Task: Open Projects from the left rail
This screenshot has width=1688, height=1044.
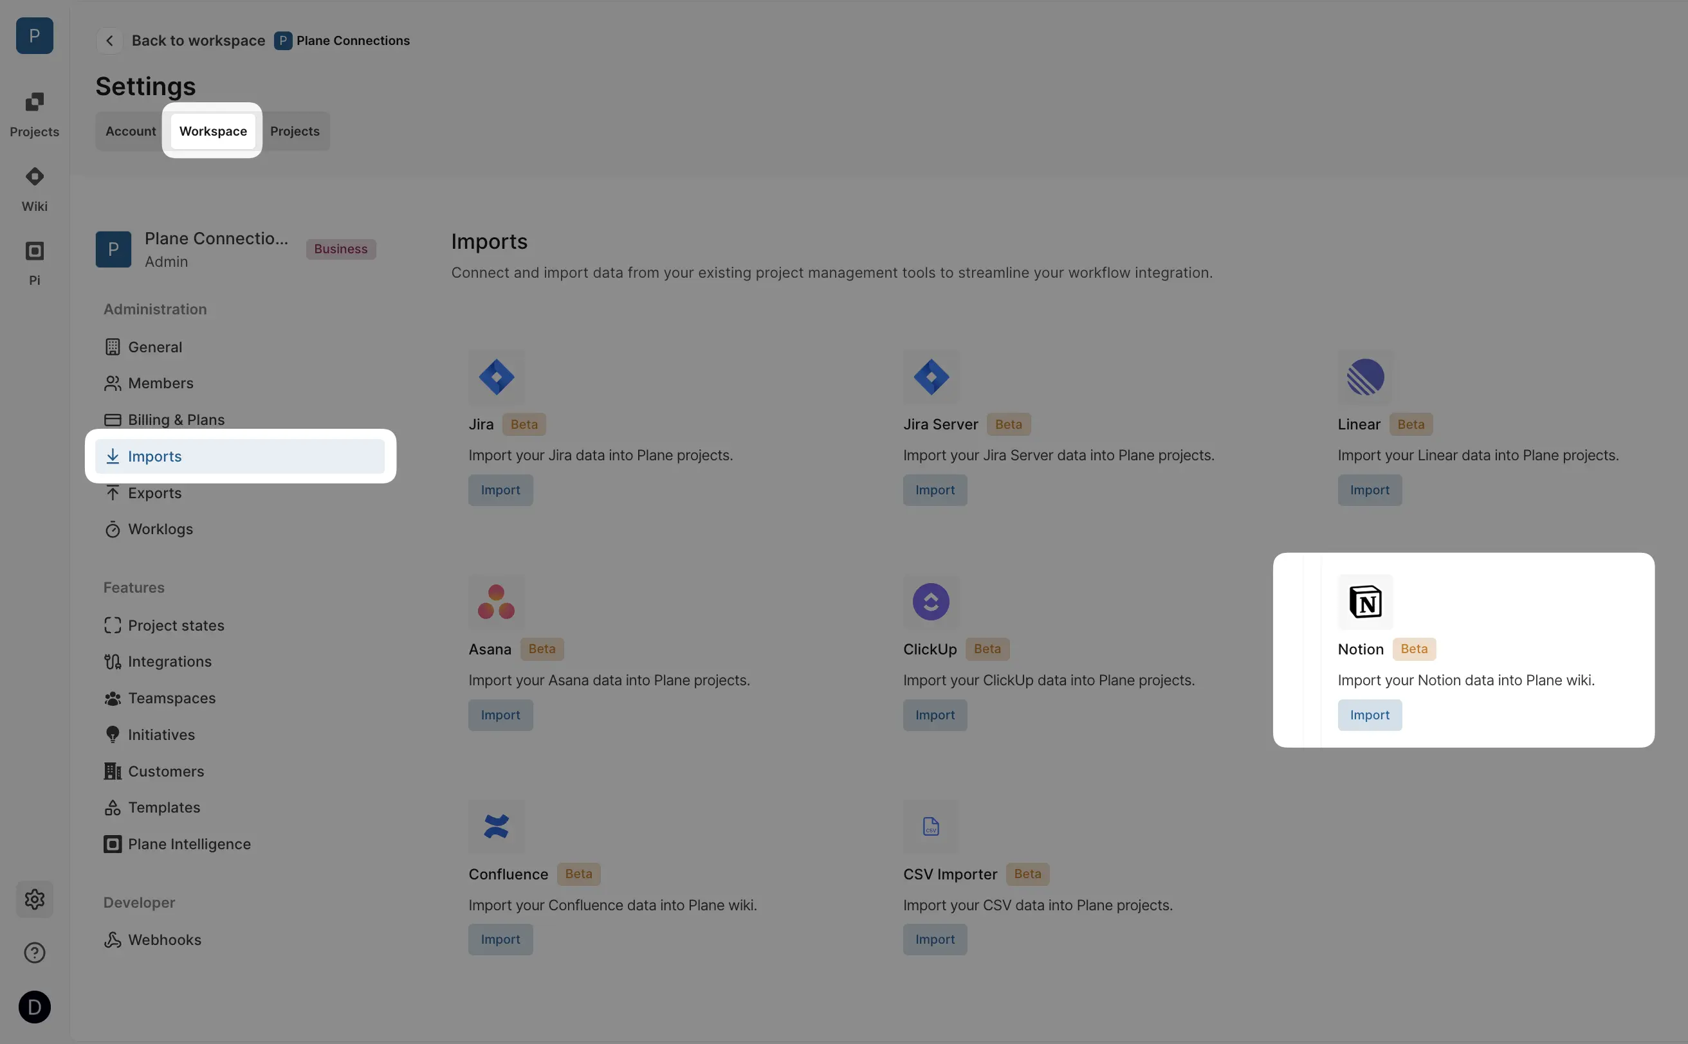Action: [35, 114]
